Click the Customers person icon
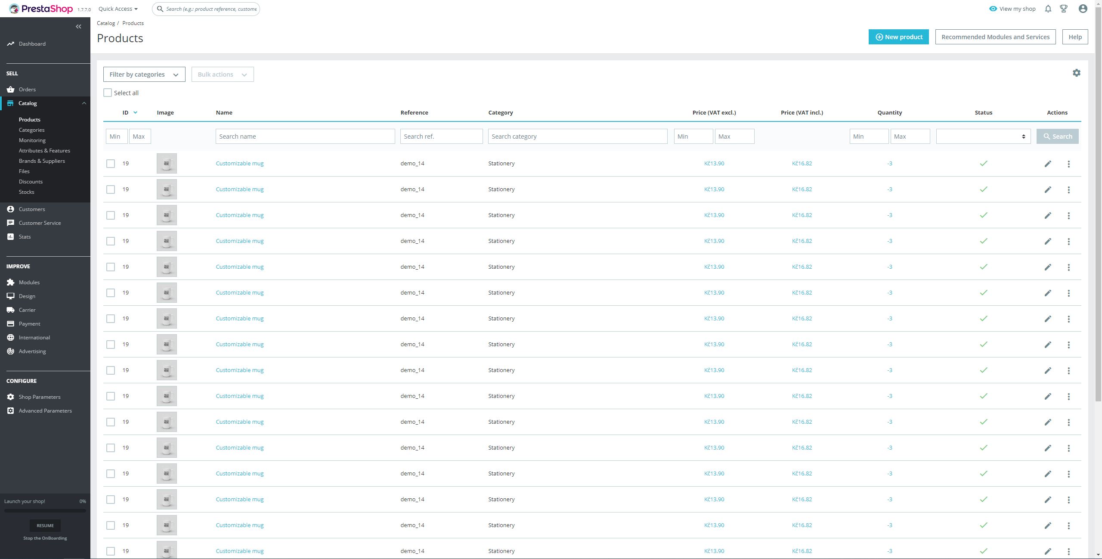This screenshot has height=559, width=1102. pyautogui.click(x=10, y=209)
